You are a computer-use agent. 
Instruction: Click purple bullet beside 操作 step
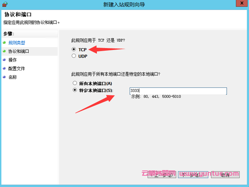click(x=4, y=60)
